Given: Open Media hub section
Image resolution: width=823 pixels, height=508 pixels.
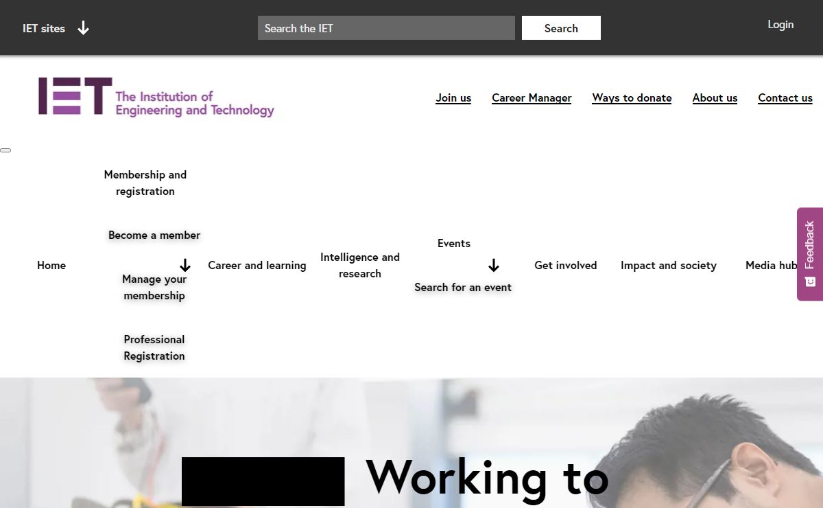Looking at the screenshot, I should coord(772,266).
